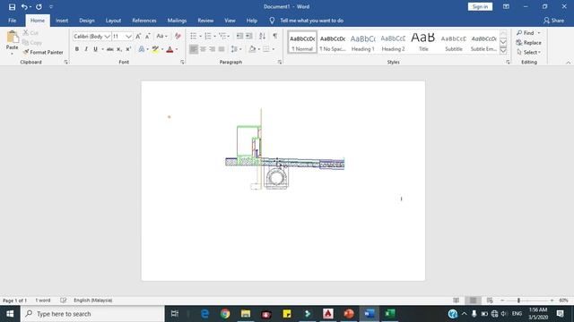
Task: Select the Format Painter tool
Action: tap(43, 52)
